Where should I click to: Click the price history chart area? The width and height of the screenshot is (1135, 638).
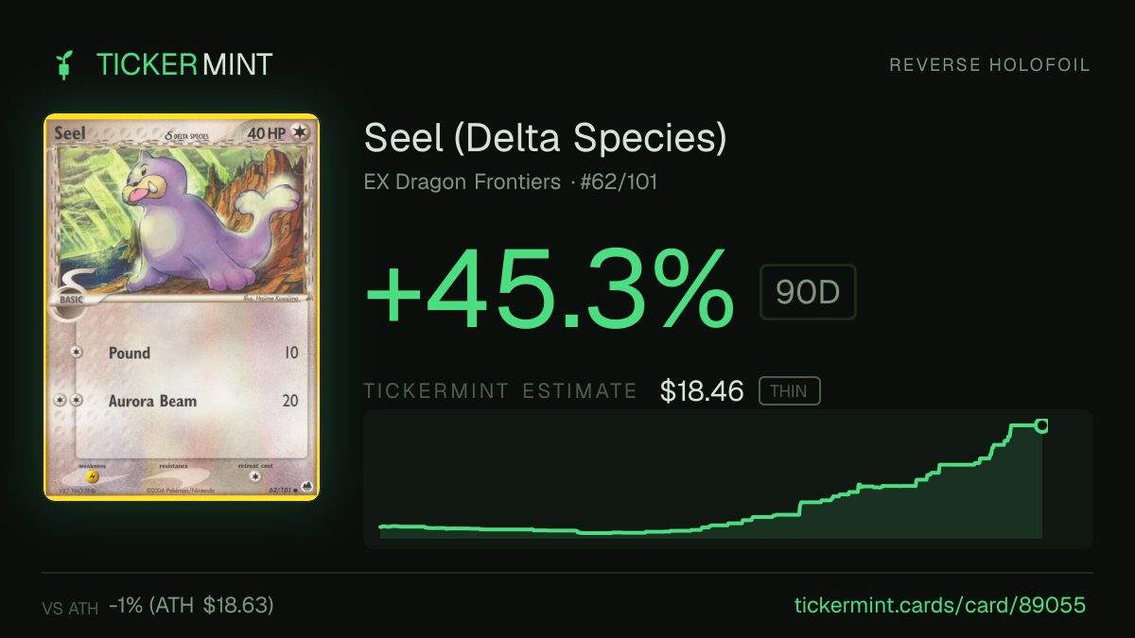point(728,479)
